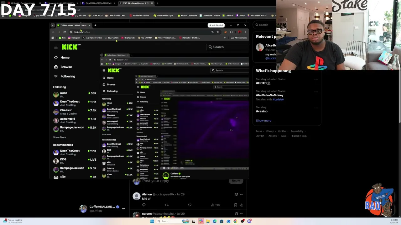The height and width of the screenshot is (225, 401).
Task: Click the Kick search field
Action: 228,47
